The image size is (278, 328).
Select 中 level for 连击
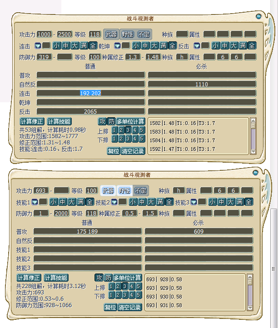pos(66,45)
